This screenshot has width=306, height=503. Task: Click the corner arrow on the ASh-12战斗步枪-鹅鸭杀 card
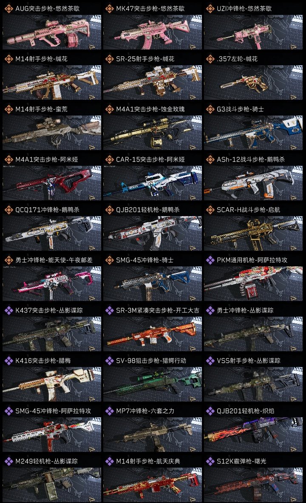(x=294, y=198)
